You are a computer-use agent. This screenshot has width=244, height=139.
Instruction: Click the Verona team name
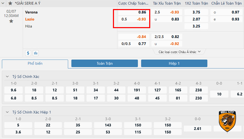pos(31,12)
